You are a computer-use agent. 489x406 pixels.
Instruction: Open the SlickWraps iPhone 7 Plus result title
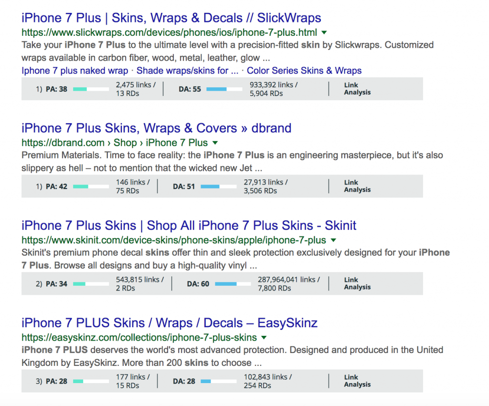tap(171, 19)
